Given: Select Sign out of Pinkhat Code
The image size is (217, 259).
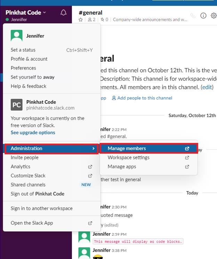Looking at the screenshot, I should (38, 194).
